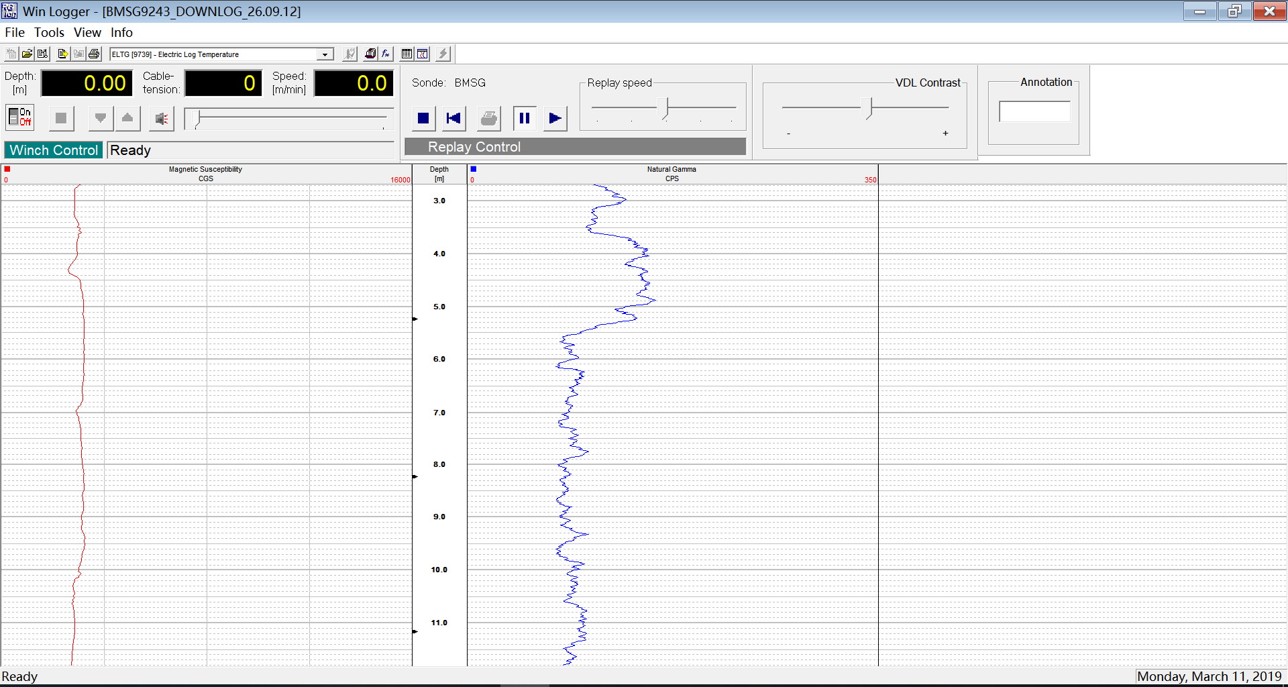Click the VDL Contrast slider handle
This screenshot has width=1288, height=687.
pos(869,108)
